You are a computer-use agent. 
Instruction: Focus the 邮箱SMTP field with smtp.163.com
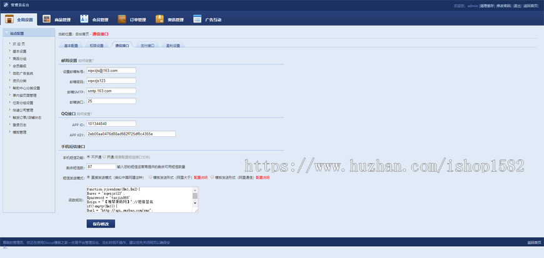[x=111, y=91]
